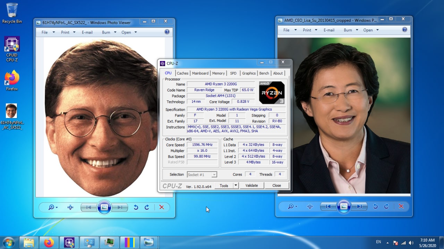
Task: Rotate clockwise in left Photo Viewer
Action: click(147, 207)
